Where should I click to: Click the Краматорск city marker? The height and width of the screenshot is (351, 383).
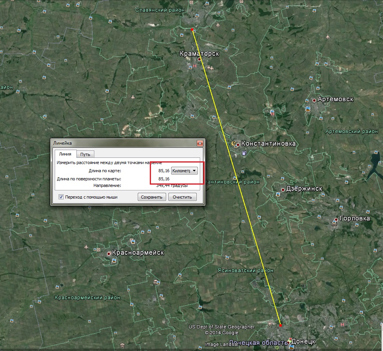coord(199,59)
